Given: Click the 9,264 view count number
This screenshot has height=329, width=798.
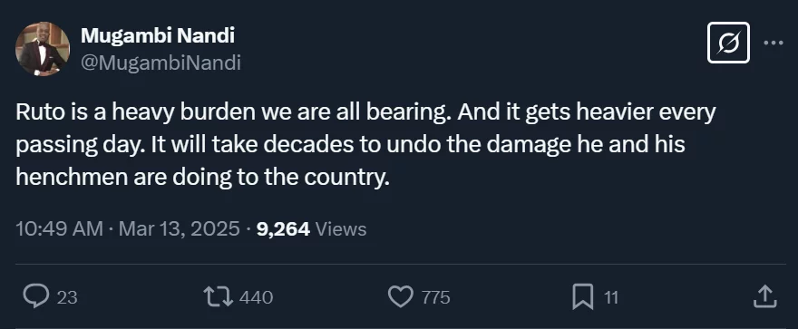Looking at the screenshot, I should click(x=284, y=229).
